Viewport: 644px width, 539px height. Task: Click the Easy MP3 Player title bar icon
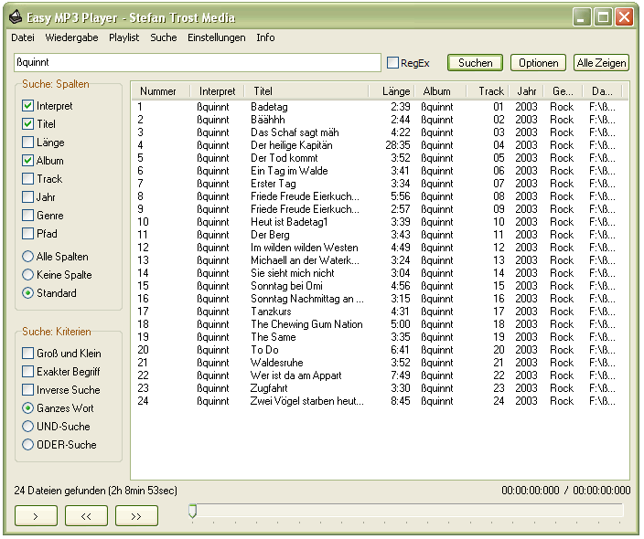16,17
